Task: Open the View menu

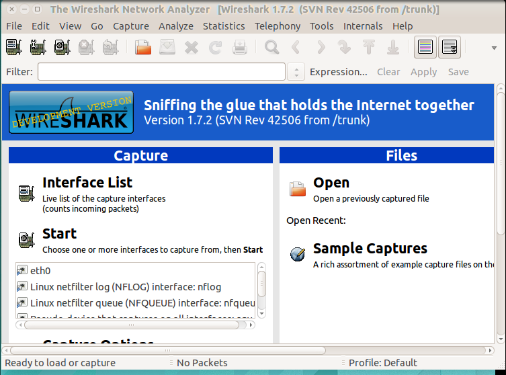Action: (x=70, y=26)
